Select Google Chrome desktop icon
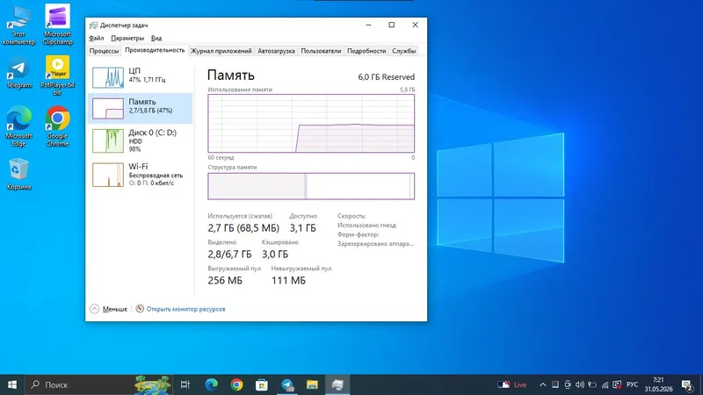703x395 pixels. point(57,126)
